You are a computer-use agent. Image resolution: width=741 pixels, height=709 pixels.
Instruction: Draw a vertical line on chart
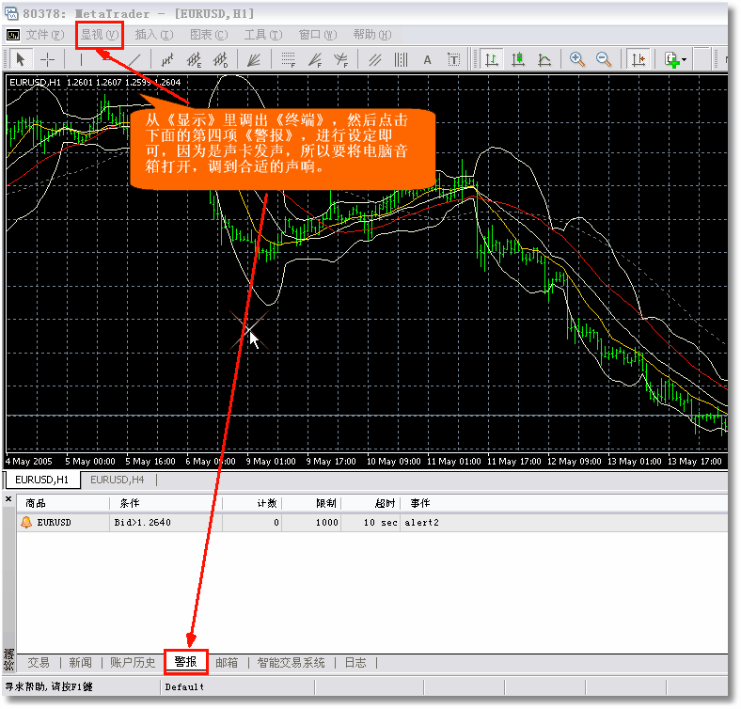point(81,59)
